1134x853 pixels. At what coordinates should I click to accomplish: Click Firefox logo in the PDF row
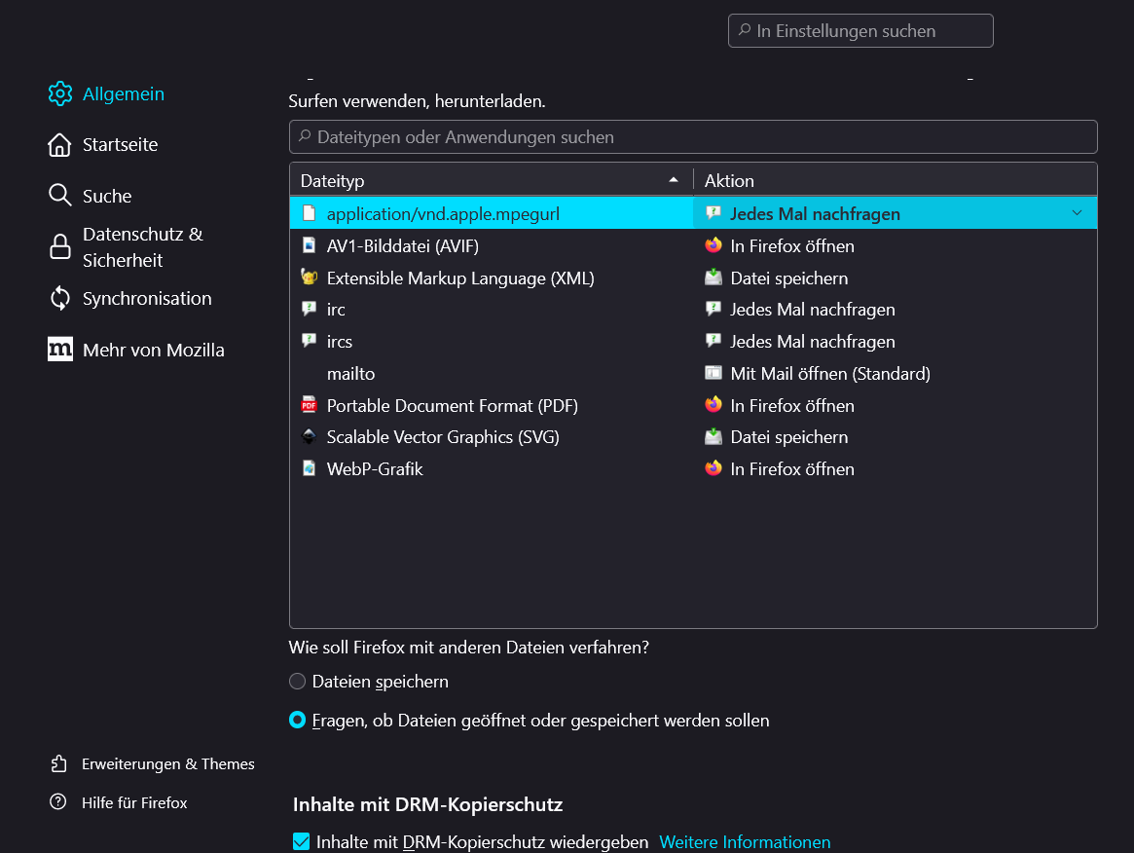713,404
